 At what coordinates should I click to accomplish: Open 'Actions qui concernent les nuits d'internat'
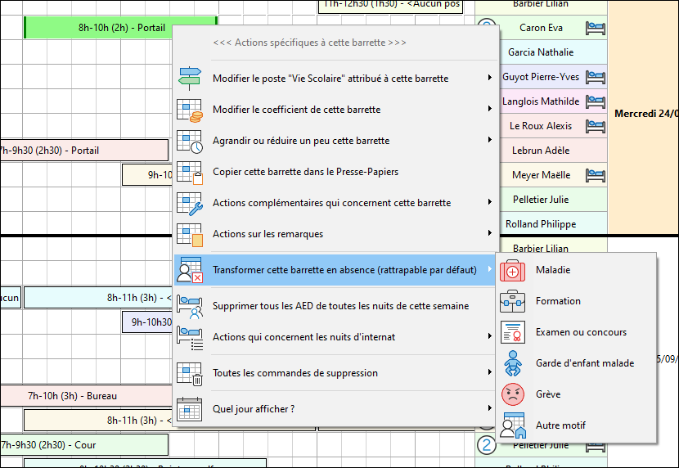pos(304,337)
